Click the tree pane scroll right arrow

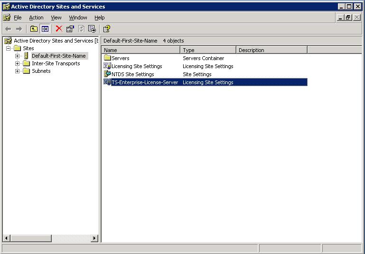(x=94, y=238)
